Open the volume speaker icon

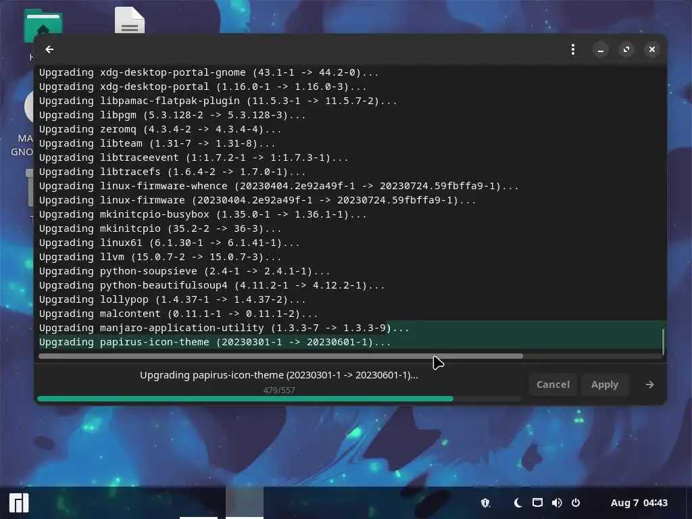[557, 503]
